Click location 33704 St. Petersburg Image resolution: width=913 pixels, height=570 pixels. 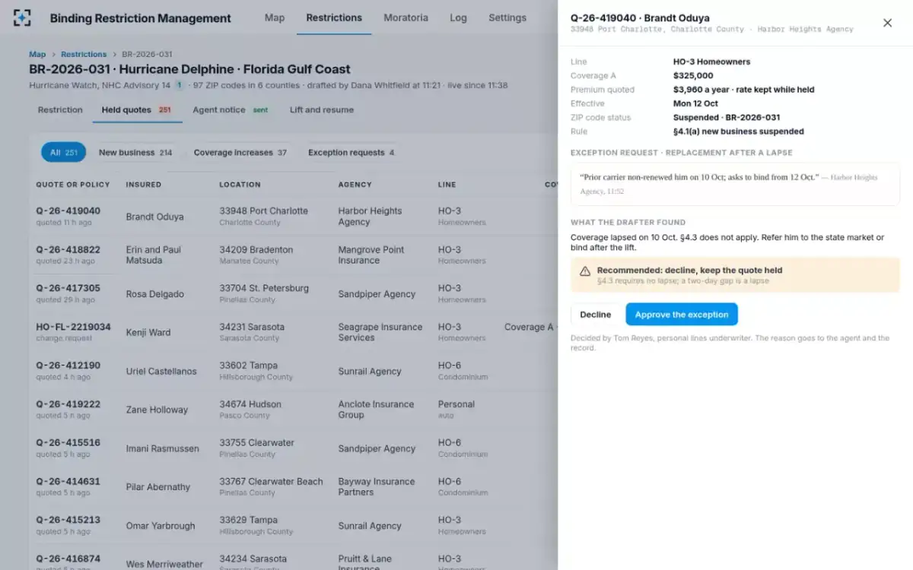click(264, 288)
